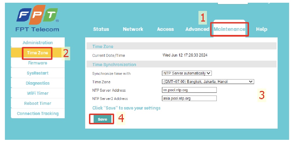Open Diagnostics from the sidebar
Image resolution: width=291 pixels, height=142 pixels.
38,83
